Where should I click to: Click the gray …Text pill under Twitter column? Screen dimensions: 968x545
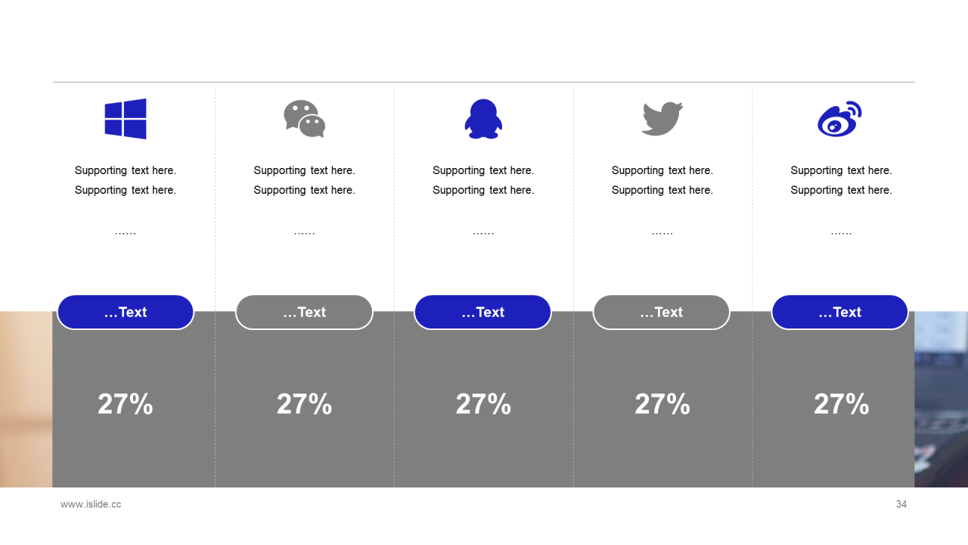click(x=661, y=312)
